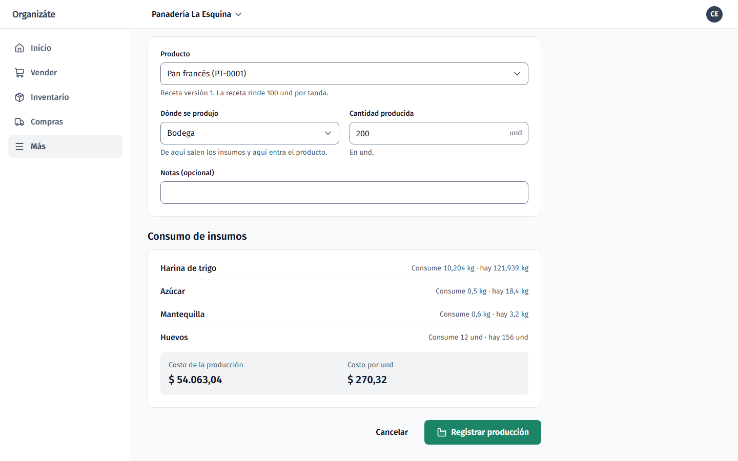Click the Harina de trigo row name
738x461 pixels.
(188, 268)
